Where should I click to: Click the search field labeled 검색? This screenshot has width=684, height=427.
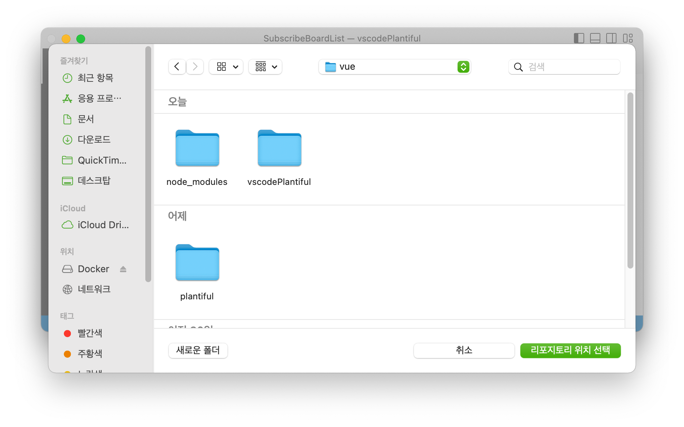[564, 67]
